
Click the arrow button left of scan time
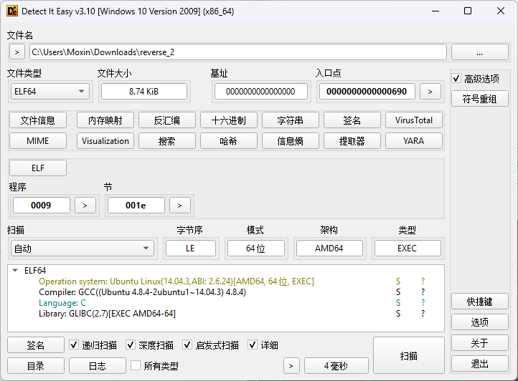(291, 366)
